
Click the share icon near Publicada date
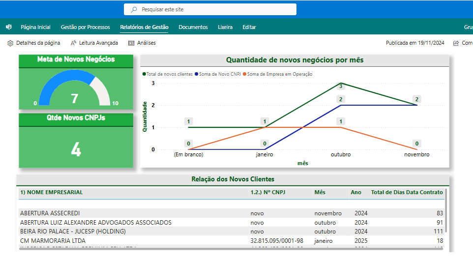click(x=456, y=43)
